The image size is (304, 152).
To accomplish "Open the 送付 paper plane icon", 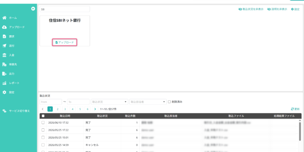I will pos(4,46).
